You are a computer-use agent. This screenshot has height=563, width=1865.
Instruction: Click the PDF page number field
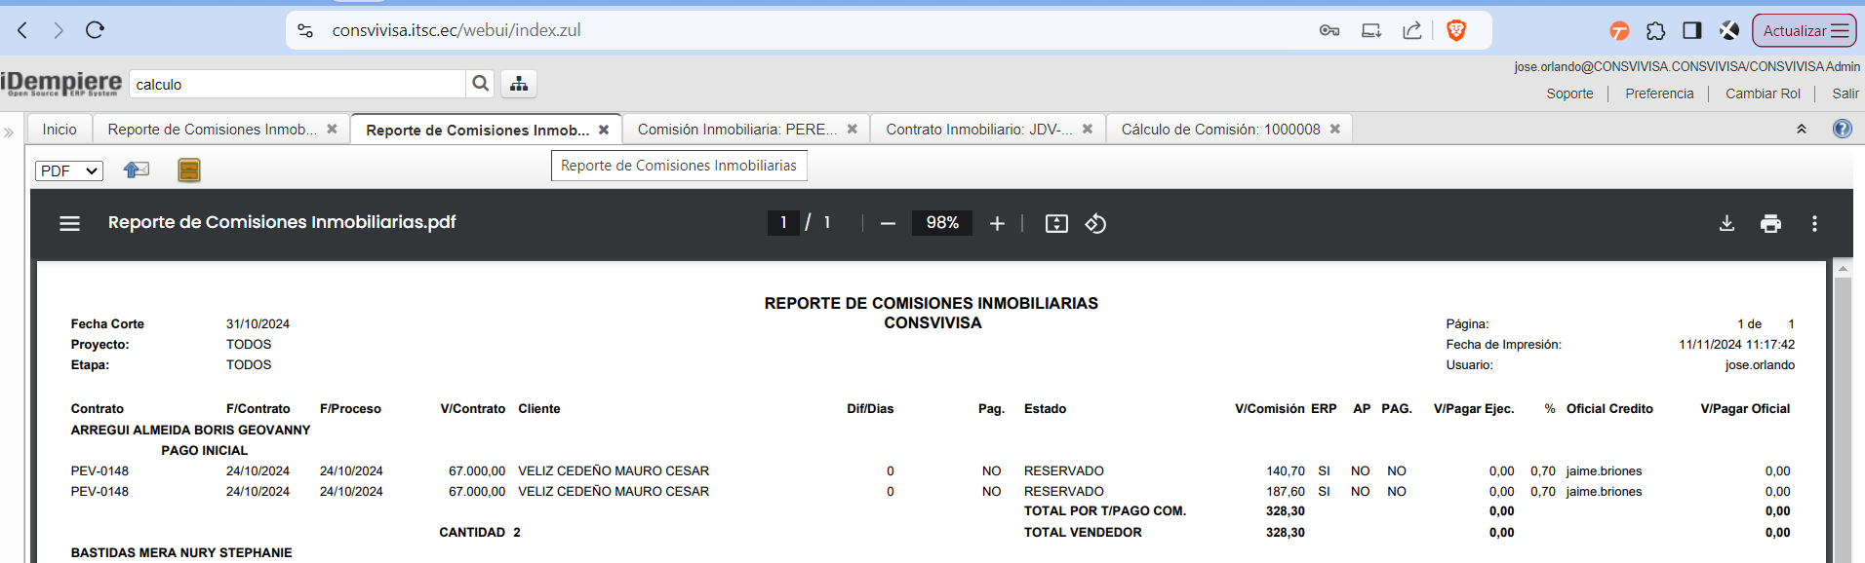783,223
